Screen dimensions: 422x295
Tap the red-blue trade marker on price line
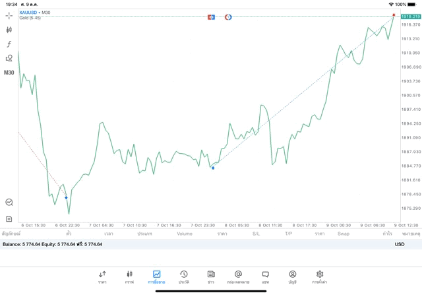click(211, 16)
